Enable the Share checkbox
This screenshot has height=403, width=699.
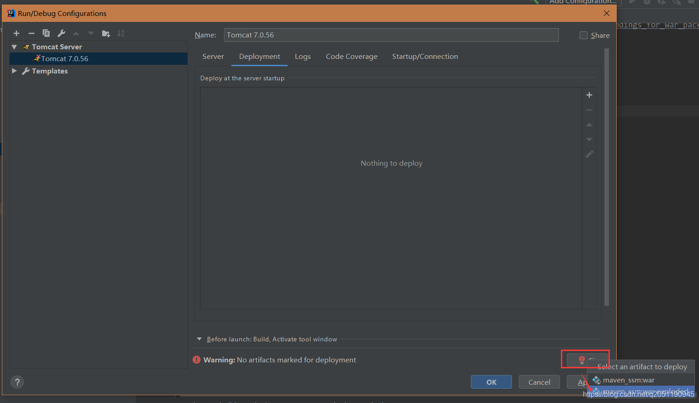pos(583,35)
